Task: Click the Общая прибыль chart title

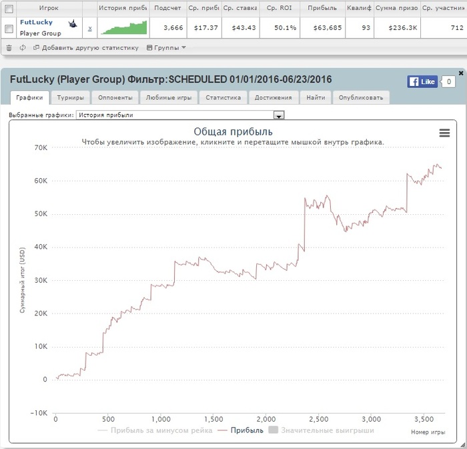Action: [233, 131]
